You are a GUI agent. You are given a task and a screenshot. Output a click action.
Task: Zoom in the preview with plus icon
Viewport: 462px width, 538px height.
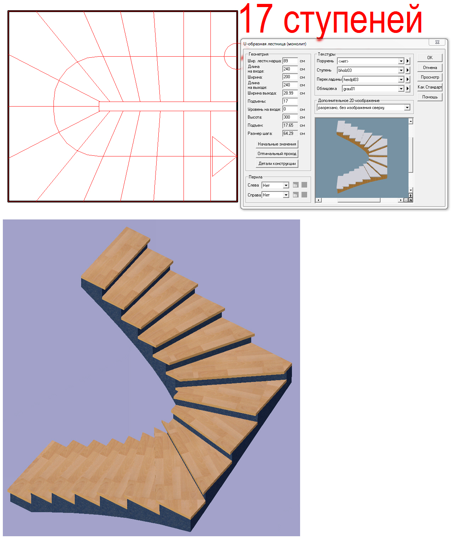(411, 196)
